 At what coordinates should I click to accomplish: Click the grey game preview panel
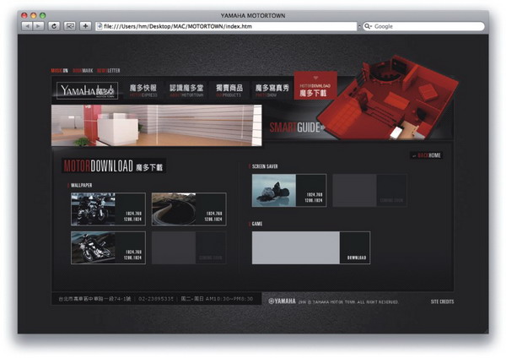coord(296,247)
